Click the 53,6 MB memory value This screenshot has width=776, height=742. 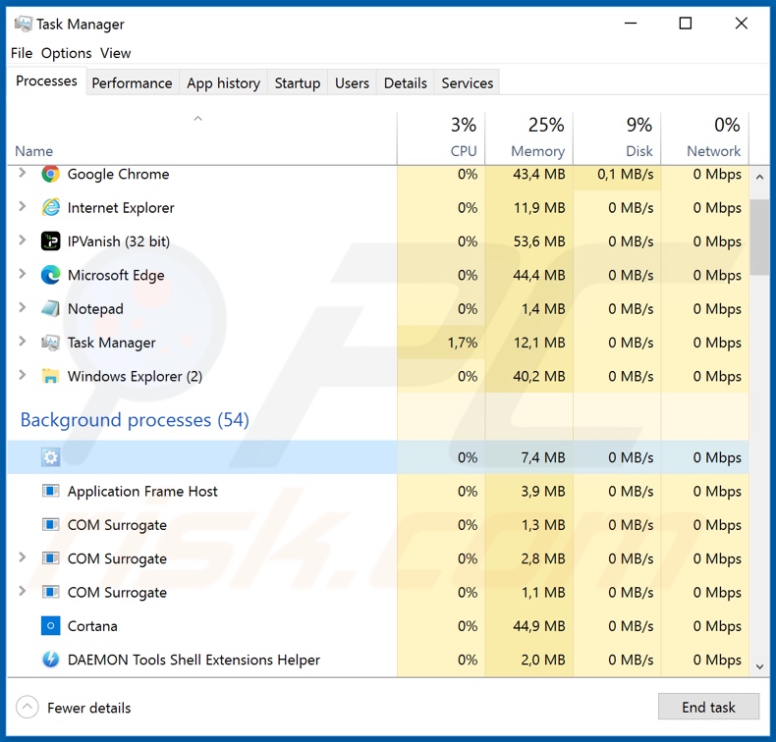click(x=539, y=241)
